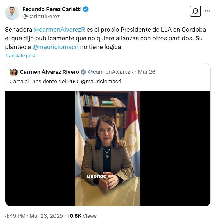Open the @CarlettiPerez handle under the name
This screenshot has height=223, width=216.
[41, 17]
